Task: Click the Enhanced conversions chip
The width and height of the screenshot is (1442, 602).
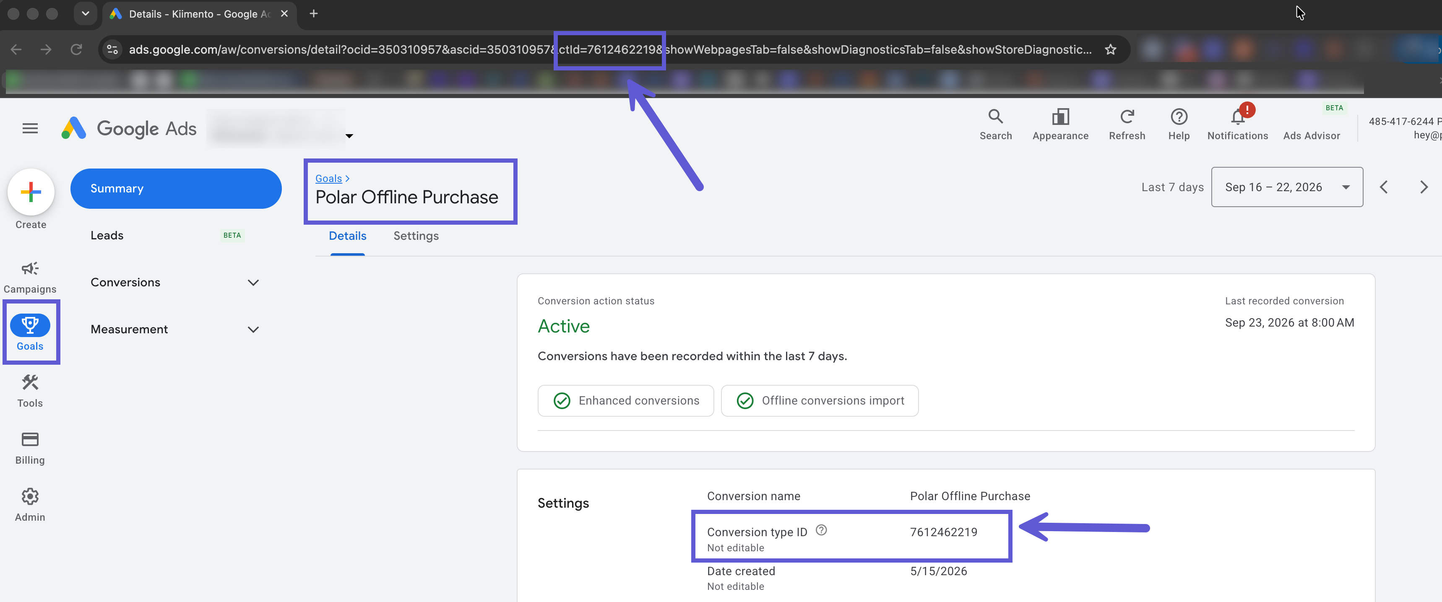Action: click(x=626, y=401)
